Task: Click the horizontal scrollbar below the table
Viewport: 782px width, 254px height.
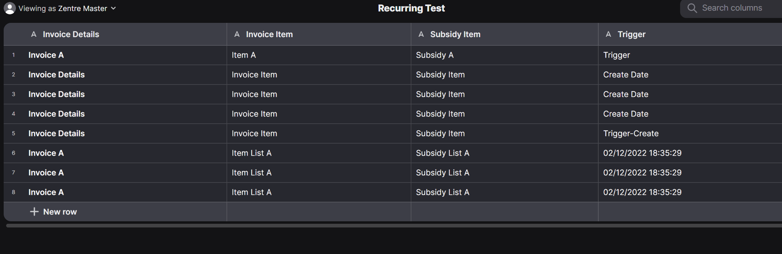Action: pyautogui.click(x=394, y=225)
